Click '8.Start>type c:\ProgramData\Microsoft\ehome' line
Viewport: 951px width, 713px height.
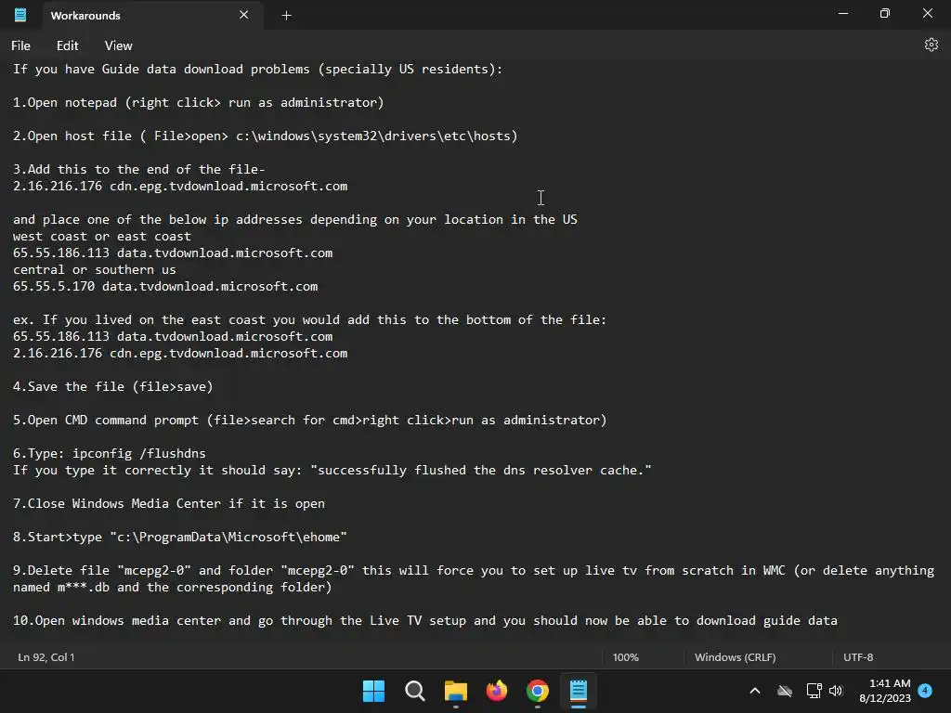coord(179,537)
